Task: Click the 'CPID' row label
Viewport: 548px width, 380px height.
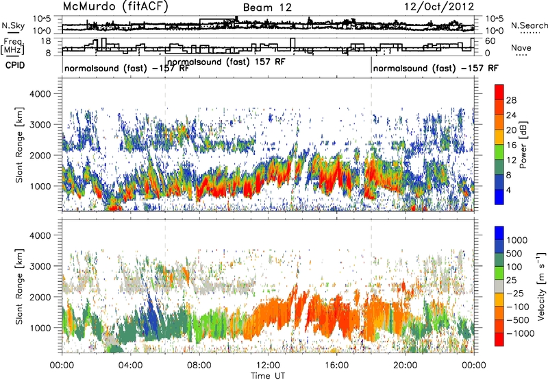Action: click(15, 65)
